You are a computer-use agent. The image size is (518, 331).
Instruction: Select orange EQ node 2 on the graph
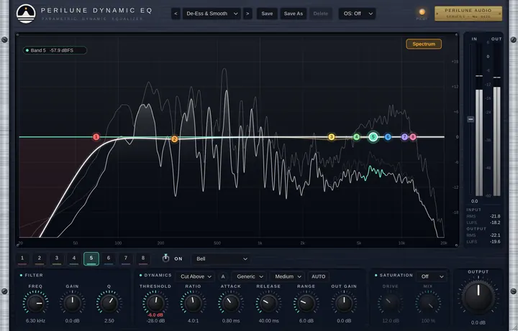[174, 139]
